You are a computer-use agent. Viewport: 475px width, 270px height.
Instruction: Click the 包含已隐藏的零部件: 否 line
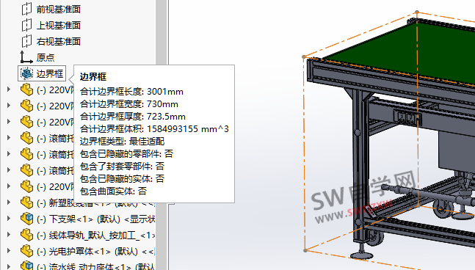126,154
